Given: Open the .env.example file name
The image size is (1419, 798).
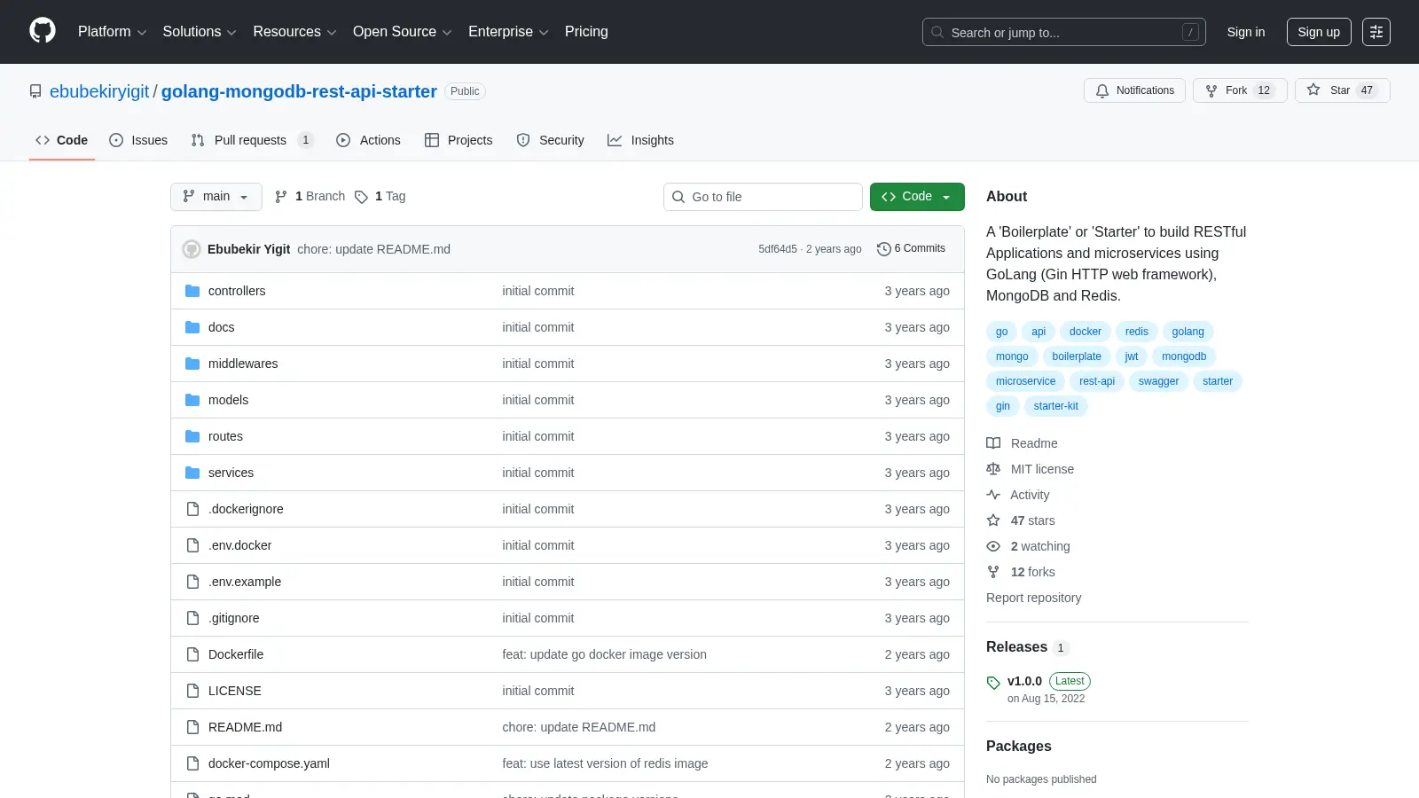Looking at the screenshot, I should point(245,582).
